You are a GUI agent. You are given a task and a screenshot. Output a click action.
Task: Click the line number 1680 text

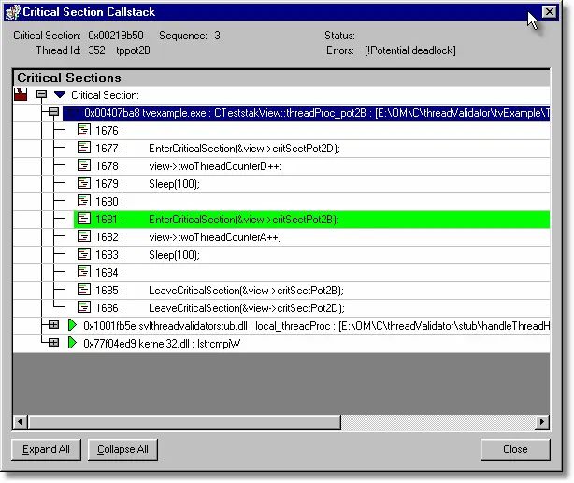pos(109,202)
